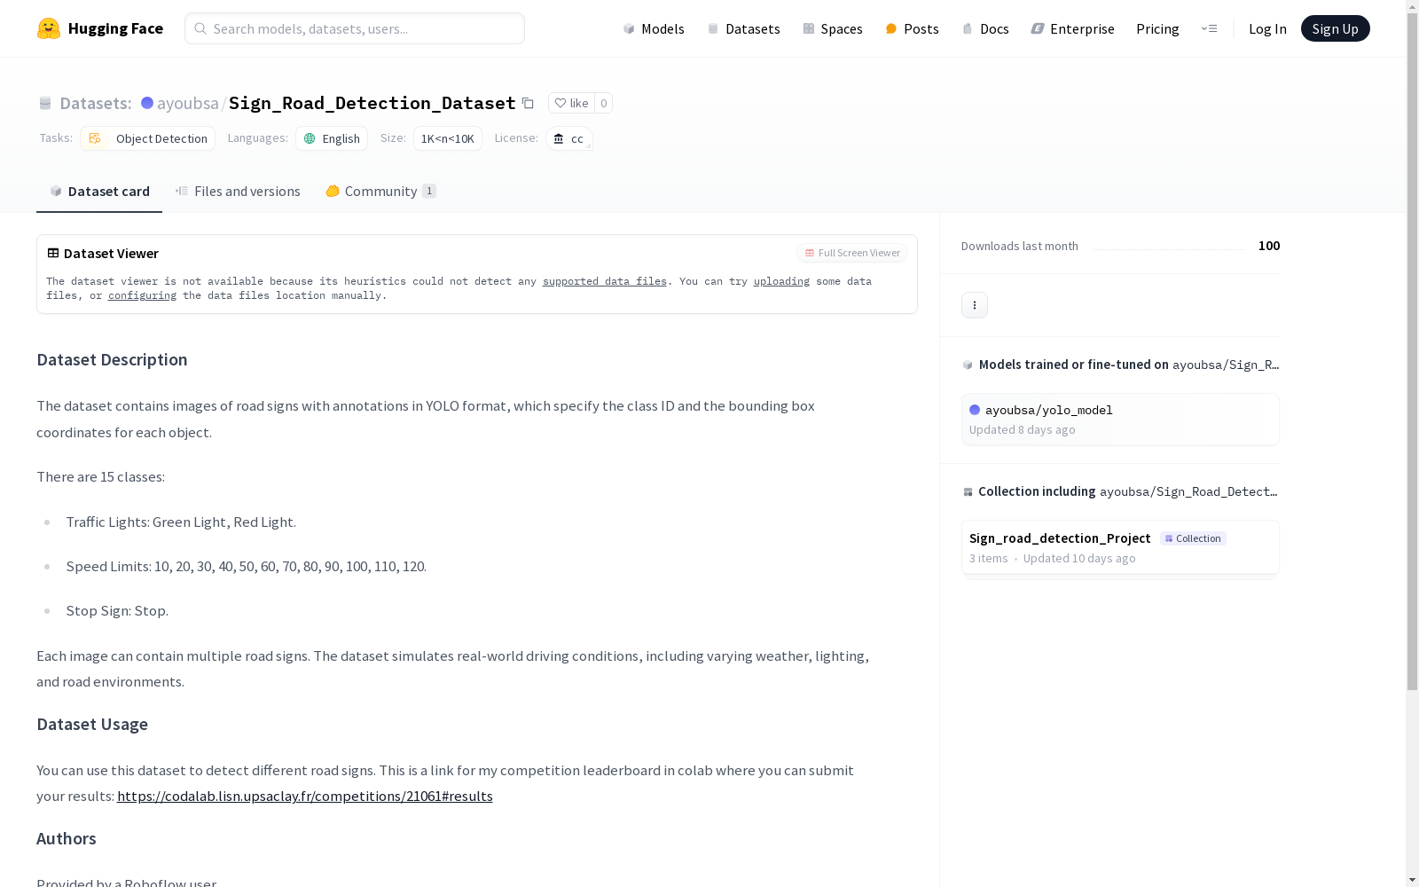This screenshot has width=1419, height=887.
Task: Click the like count 0
Action: pyautogui.click(x=604, y=103)
